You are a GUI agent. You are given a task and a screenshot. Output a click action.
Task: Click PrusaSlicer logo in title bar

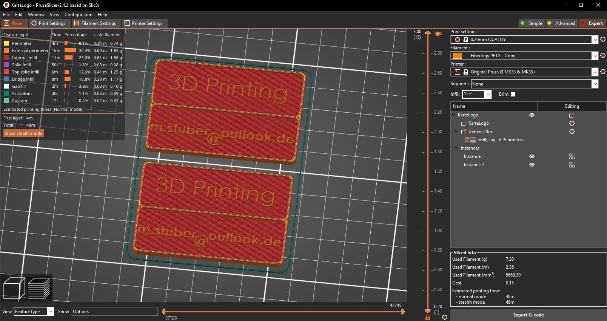click(6, 5)
